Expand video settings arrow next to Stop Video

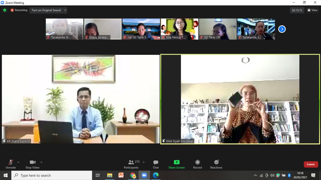pos(41,162)
